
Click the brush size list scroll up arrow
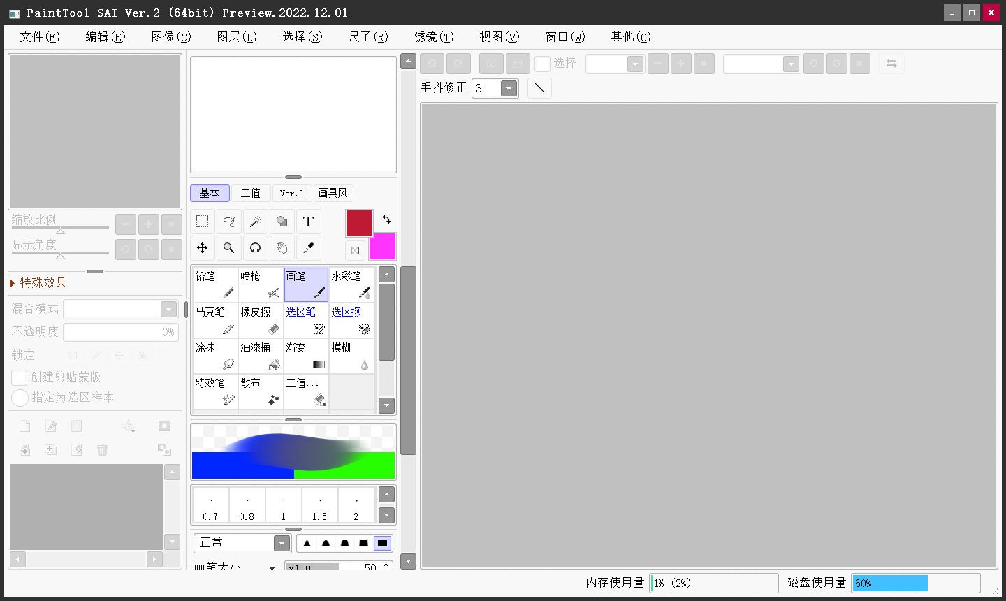(386, 495)
